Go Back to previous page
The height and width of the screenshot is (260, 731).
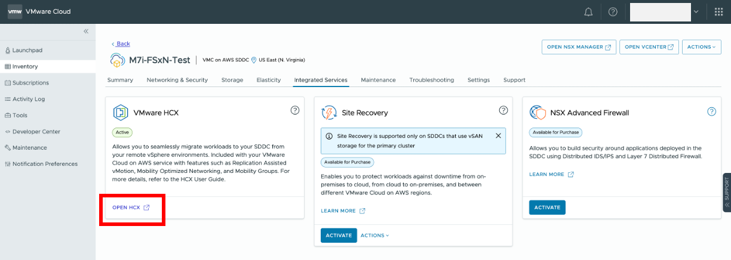tap(121, 44)
